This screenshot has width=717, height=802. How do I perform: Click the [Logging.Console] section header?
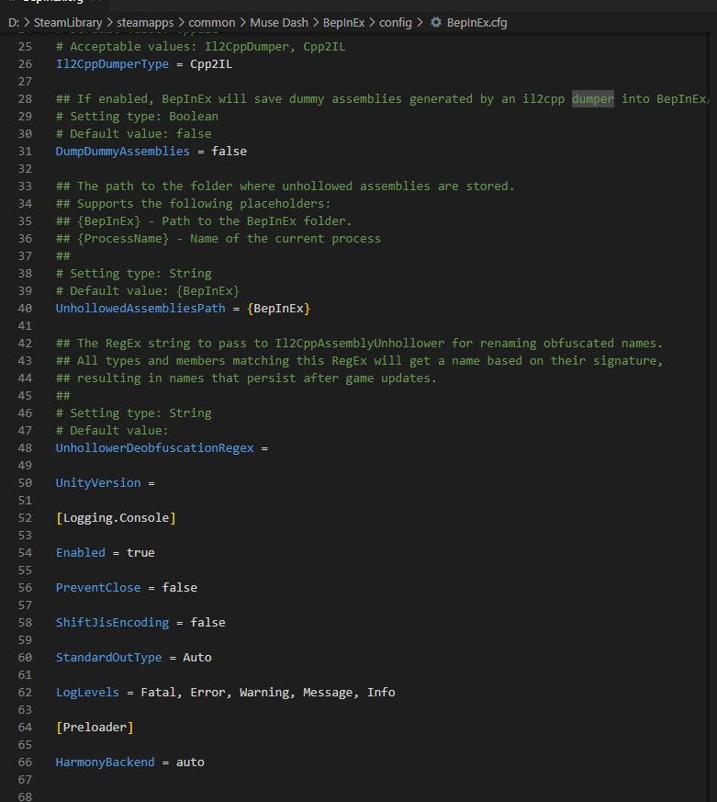click(116, 517)
